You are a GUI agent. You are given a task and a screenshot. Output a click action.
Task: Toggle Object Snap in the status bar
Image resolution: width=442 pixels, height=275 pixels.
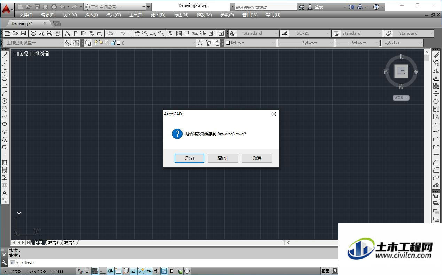[118, 271]
